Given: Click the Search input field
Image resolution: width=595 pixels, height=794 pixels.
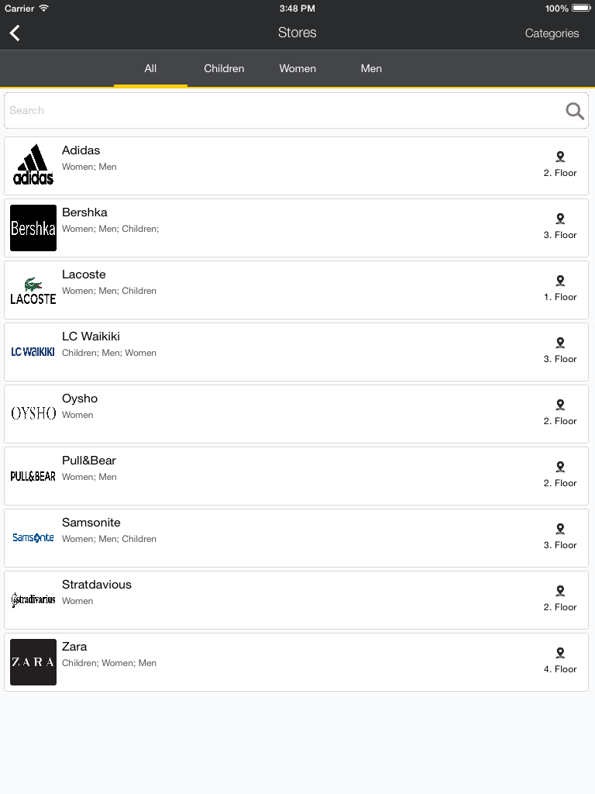Looking at the screenshot, I should (296, 110).
